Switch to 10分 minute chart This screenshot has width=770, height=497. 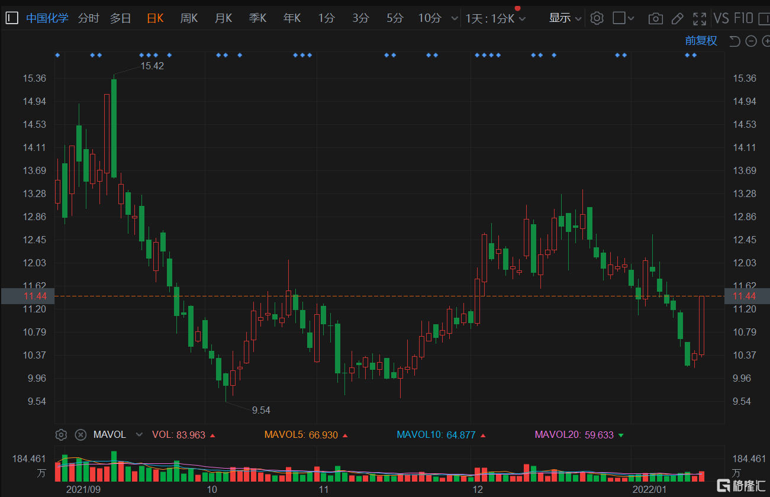pos(430,18)
